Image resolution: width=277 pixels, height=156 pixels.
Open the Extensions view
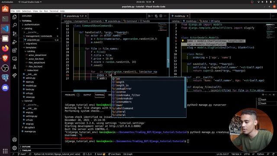(x=15, y=50)
